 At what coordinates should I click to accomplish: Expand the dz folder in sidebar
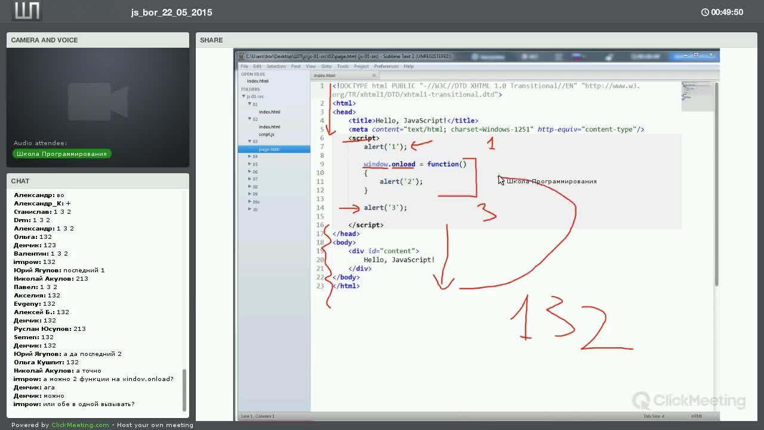249,209
